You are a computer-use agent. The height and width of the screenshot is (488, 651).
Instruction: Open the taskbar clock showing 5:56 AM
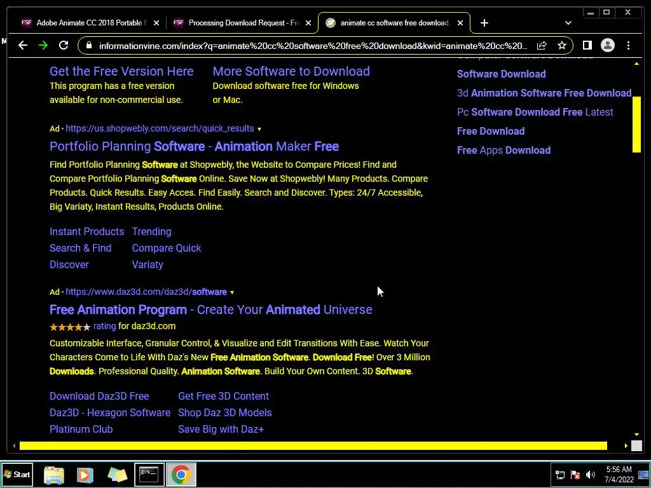tap(619, 475)
